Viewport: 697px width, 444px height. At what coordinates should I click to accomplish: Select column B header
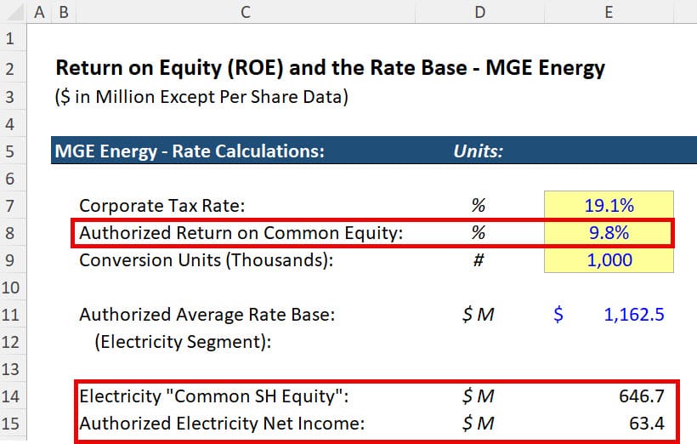64,12
